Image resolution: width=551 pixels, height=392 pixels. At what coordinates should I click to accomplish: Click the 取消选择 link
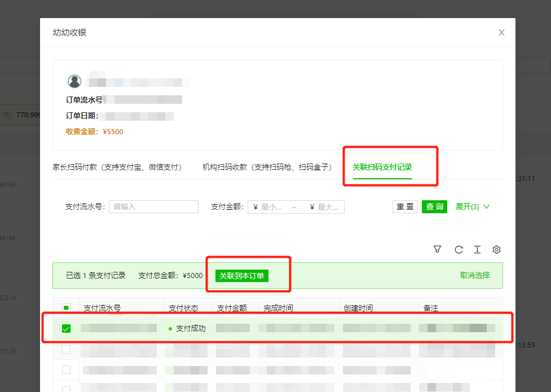pyautogui.click(x=475, y=275)
